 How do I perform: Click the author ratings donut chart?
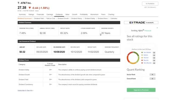click(133, 58)
